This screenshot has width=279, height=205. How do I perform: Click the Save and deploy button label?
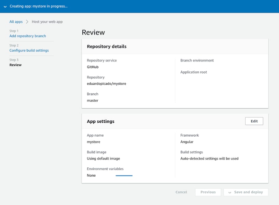[x=248, y=192]
